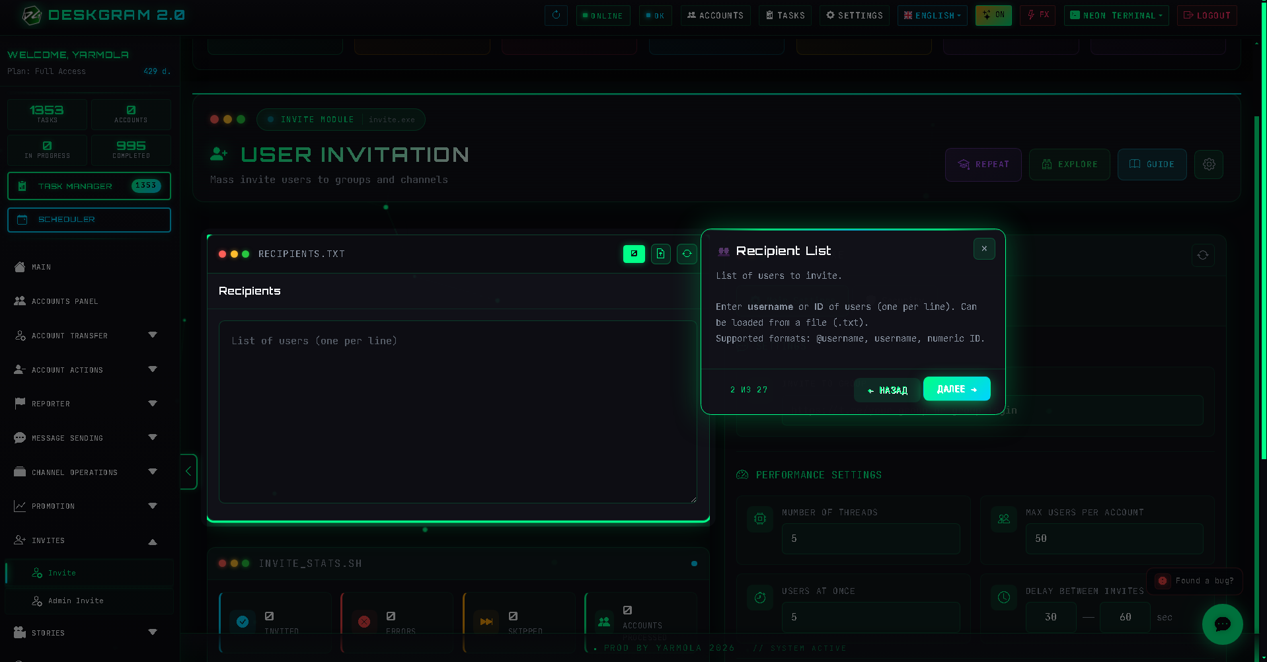This screenshot has height=662, width=1267.
Task: Click the Channel Operations icon
Action: click(20, 472)
